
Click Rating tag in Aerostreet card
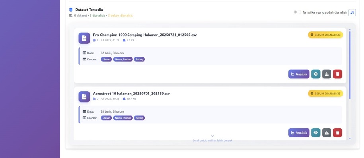tap(139, 118)
